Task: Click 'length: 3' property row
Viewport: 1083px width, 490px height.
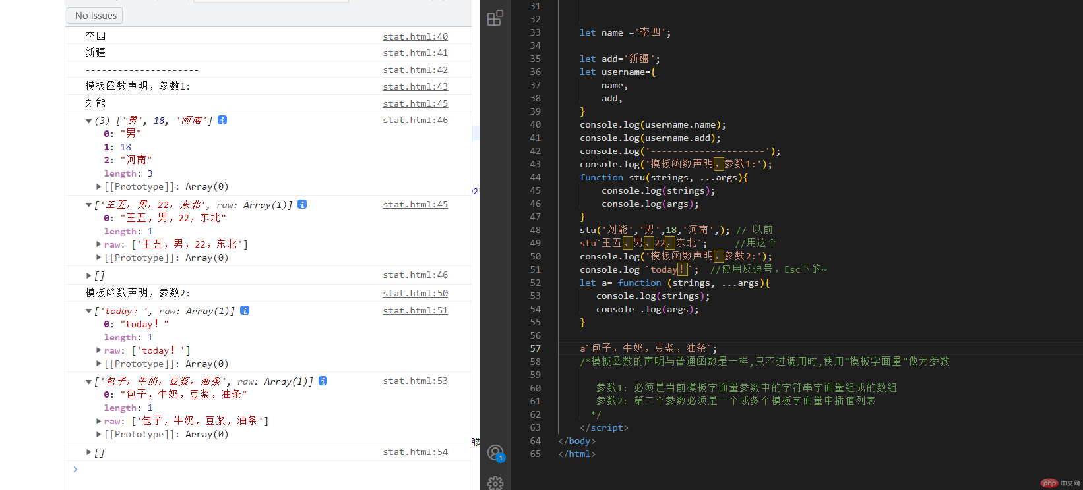Action: click(x=128, y=173)
